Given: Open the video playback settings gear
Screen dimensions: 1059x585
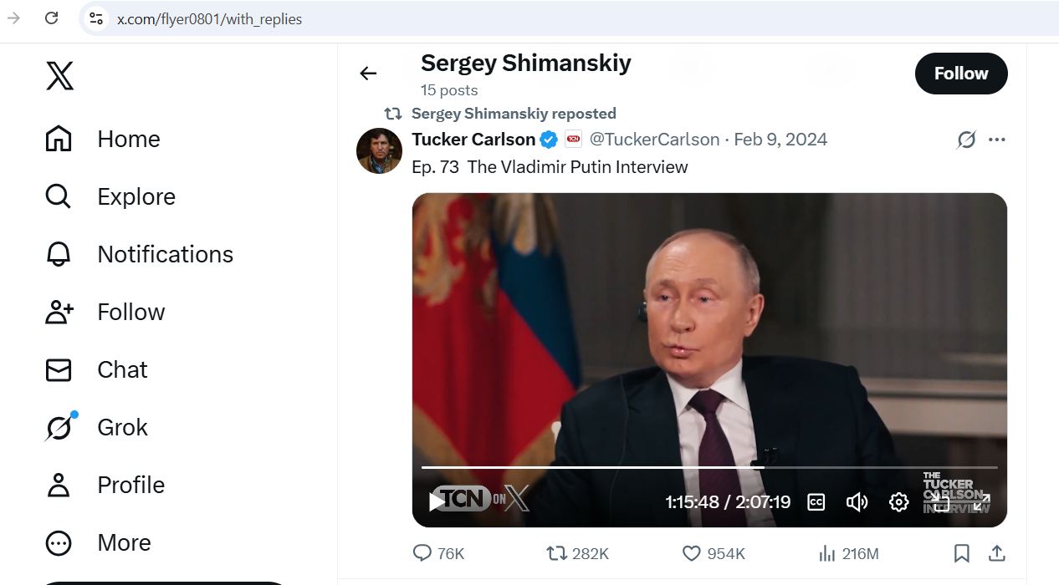Looking at the screenshot, I should 898,501.
